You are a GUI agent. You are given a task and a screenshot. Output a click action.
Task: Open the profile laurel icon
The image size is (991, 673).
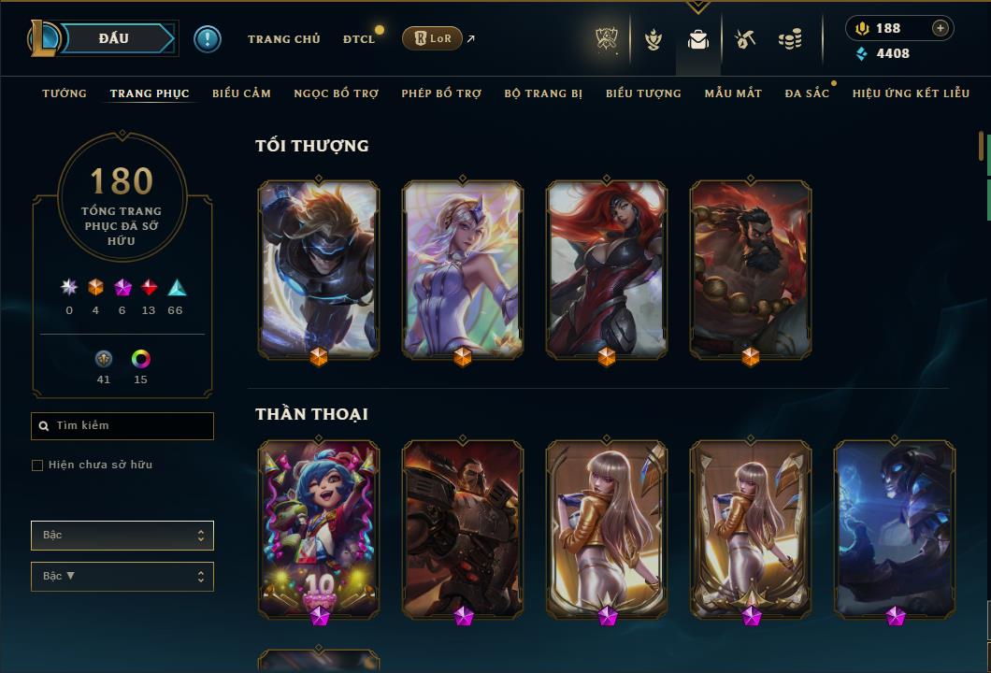coord(653,39)
